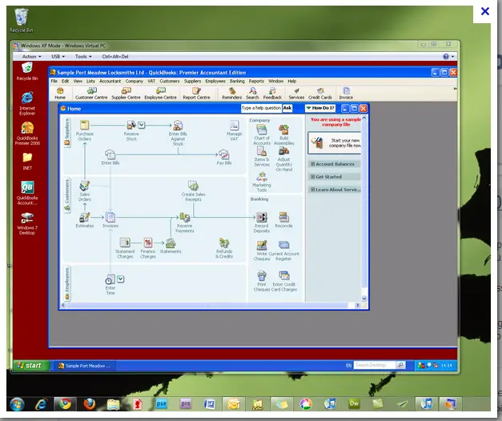Viewport: 502px width, 421px height.
Task: Click the Enter Bills icon
Action: tap(110, 154)
